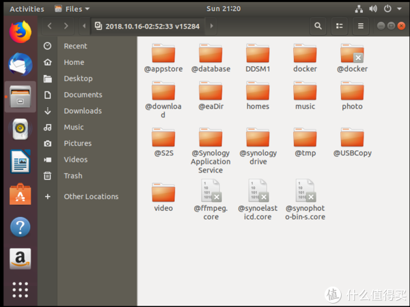
Task: Open the Help icon in the dock
Action: pos(20,227)
